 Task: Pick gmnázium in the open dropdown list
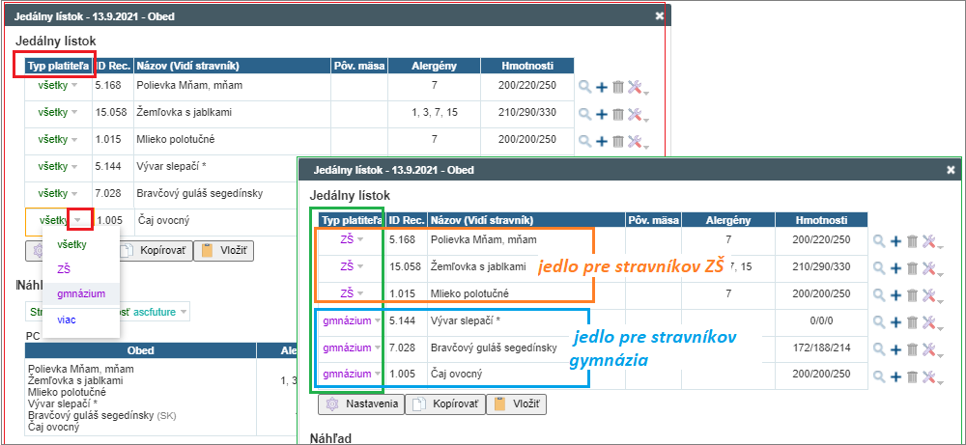(x=80, y=293)
